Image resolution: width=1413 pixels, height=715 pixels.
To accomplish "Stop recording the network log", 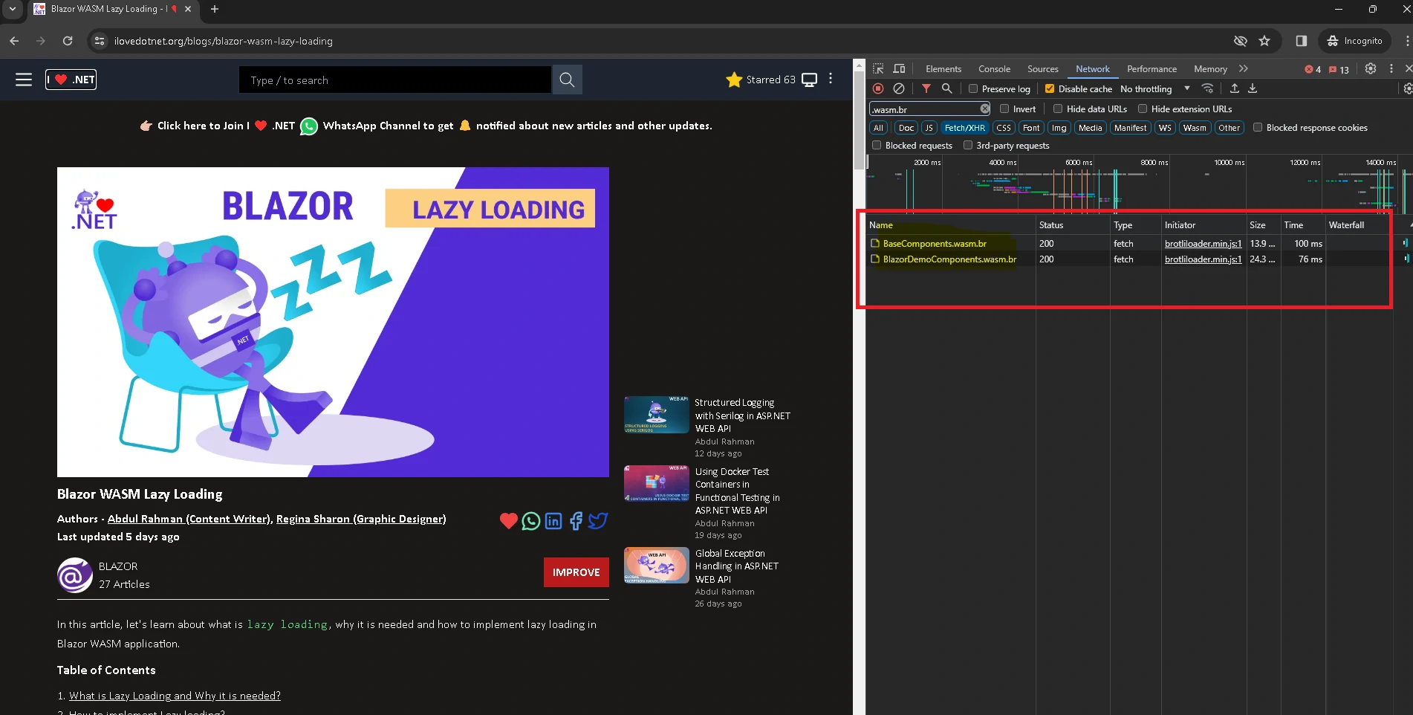I will [x=878, y=88].
